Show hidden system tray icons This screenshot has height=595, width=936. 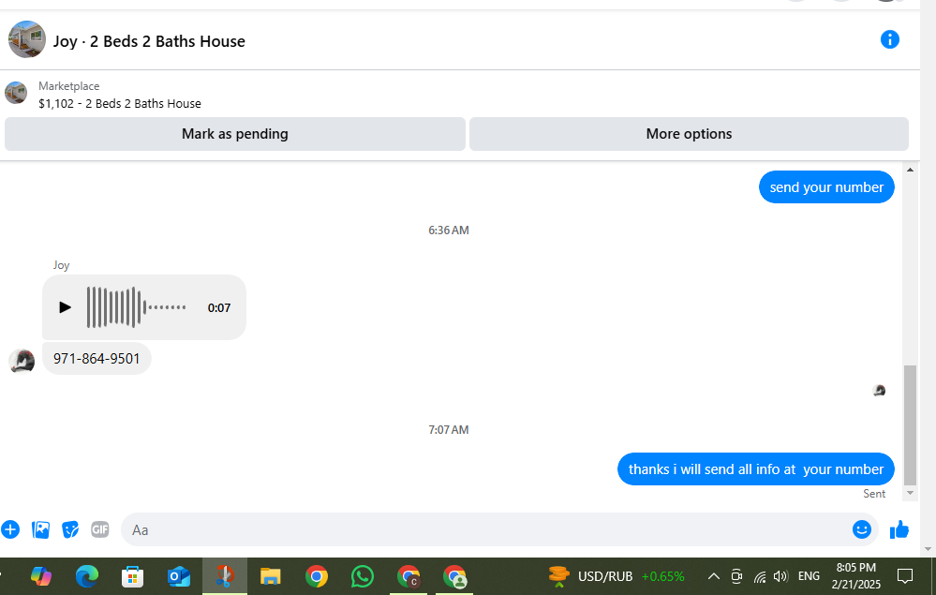pyautogui.click(x=713, y=576)
